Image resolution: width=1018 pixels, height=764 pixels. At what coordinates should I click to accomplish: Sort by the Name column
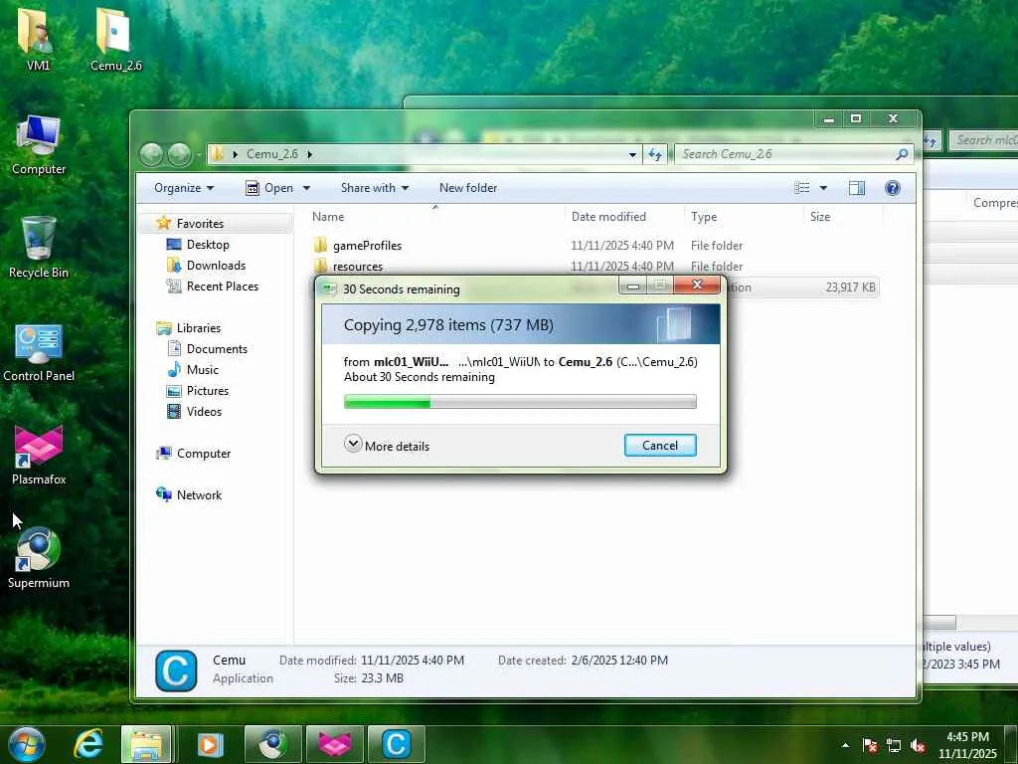(436, 217)
